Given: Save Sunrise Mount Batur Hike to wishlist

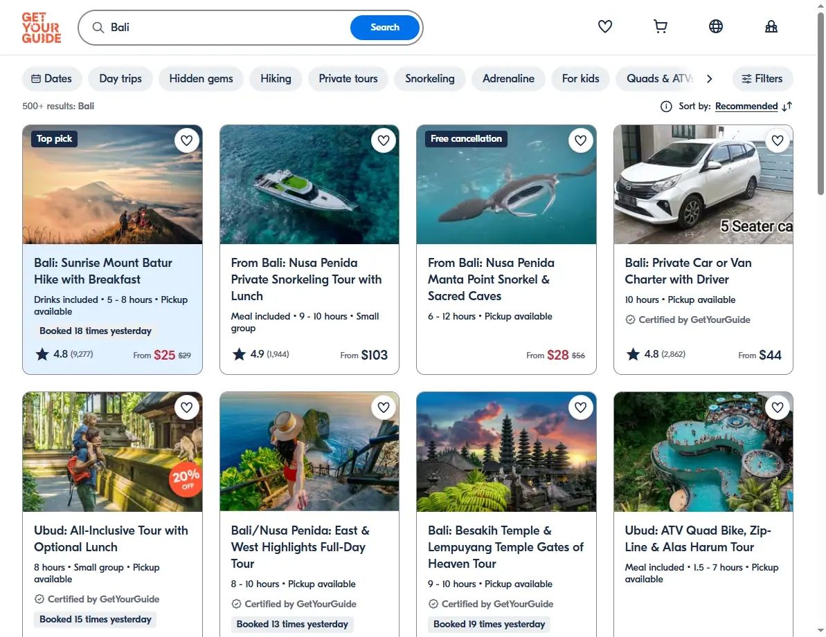Looking at the screenshot, I should tap(186, 140).
